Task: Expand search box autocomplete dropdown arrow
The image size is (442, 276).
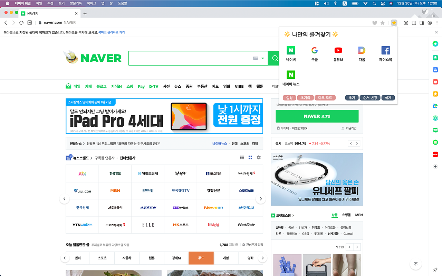Action: [x=263, y=58]
